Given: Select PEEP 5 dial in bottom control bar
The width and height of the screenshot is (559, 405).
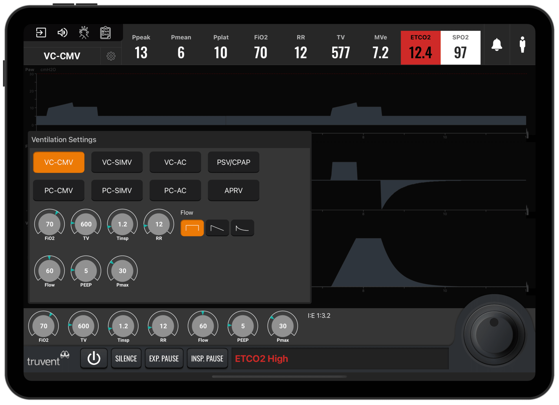Looking at the screenshot, I should [x=243, y=326].
